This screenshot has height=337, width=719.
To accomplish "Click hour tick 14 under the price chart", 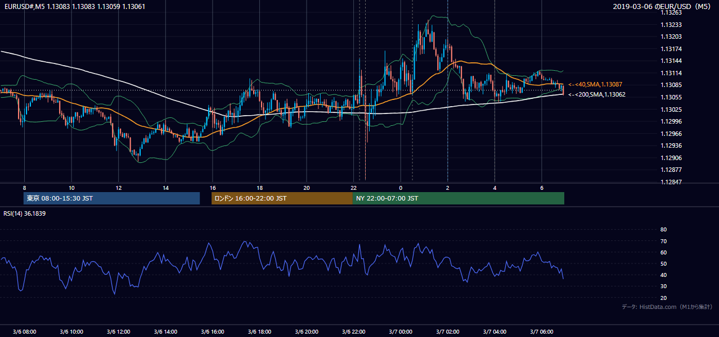I will tap(165, 188).
